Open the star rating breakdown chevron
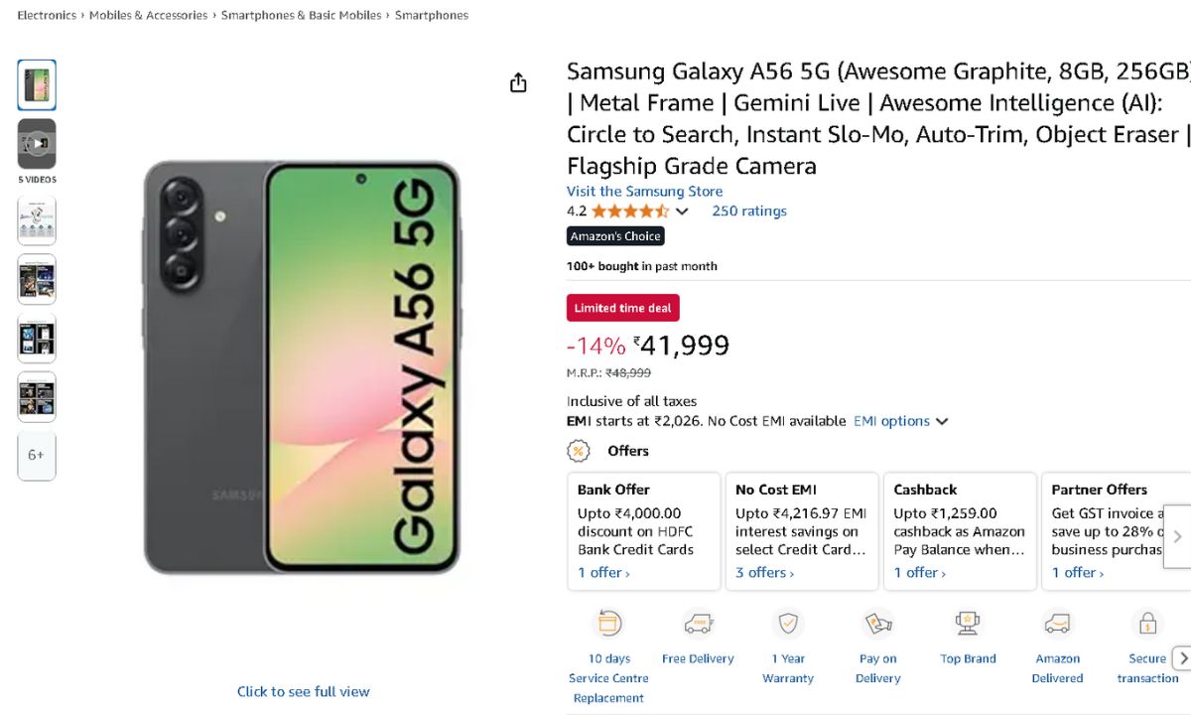1191x715 pixels. coord(682,212)
